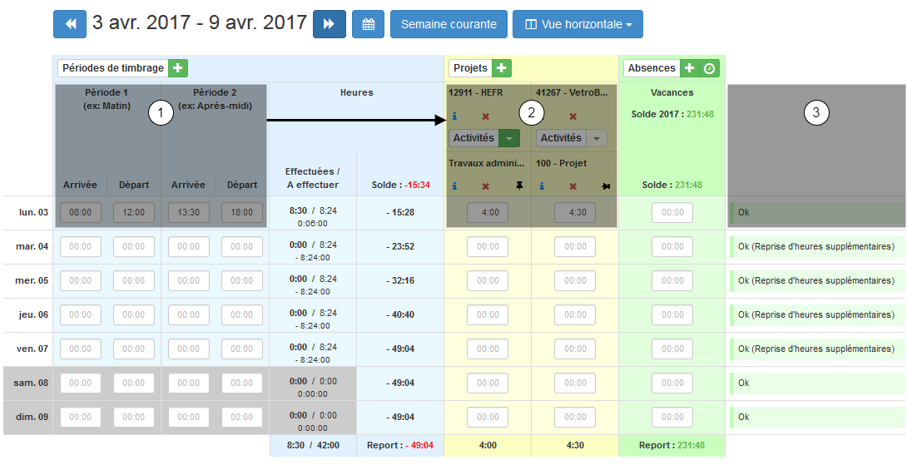Add a new absence with plus icon
Viewport: 907px width, 465px height.
689,68
